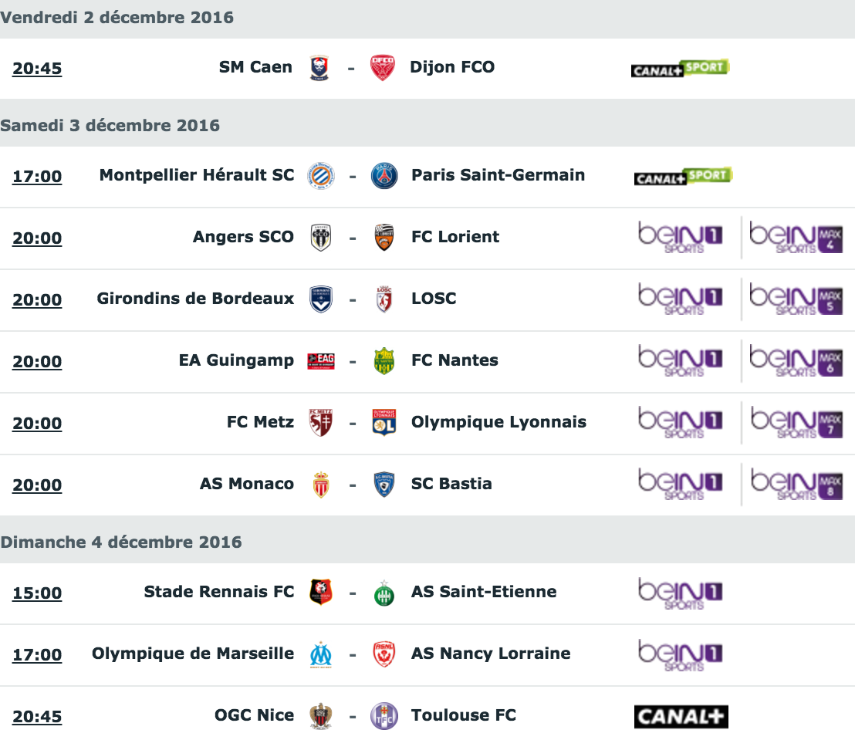Select the Canal+ logo for Nice match
This screenshot has width=855, height=740.
click(681, 717)
